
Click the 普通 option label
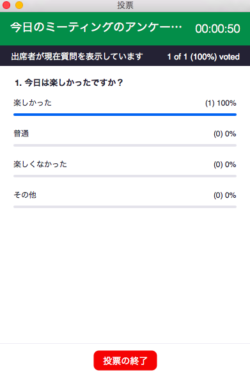click(x=21, y=134)
